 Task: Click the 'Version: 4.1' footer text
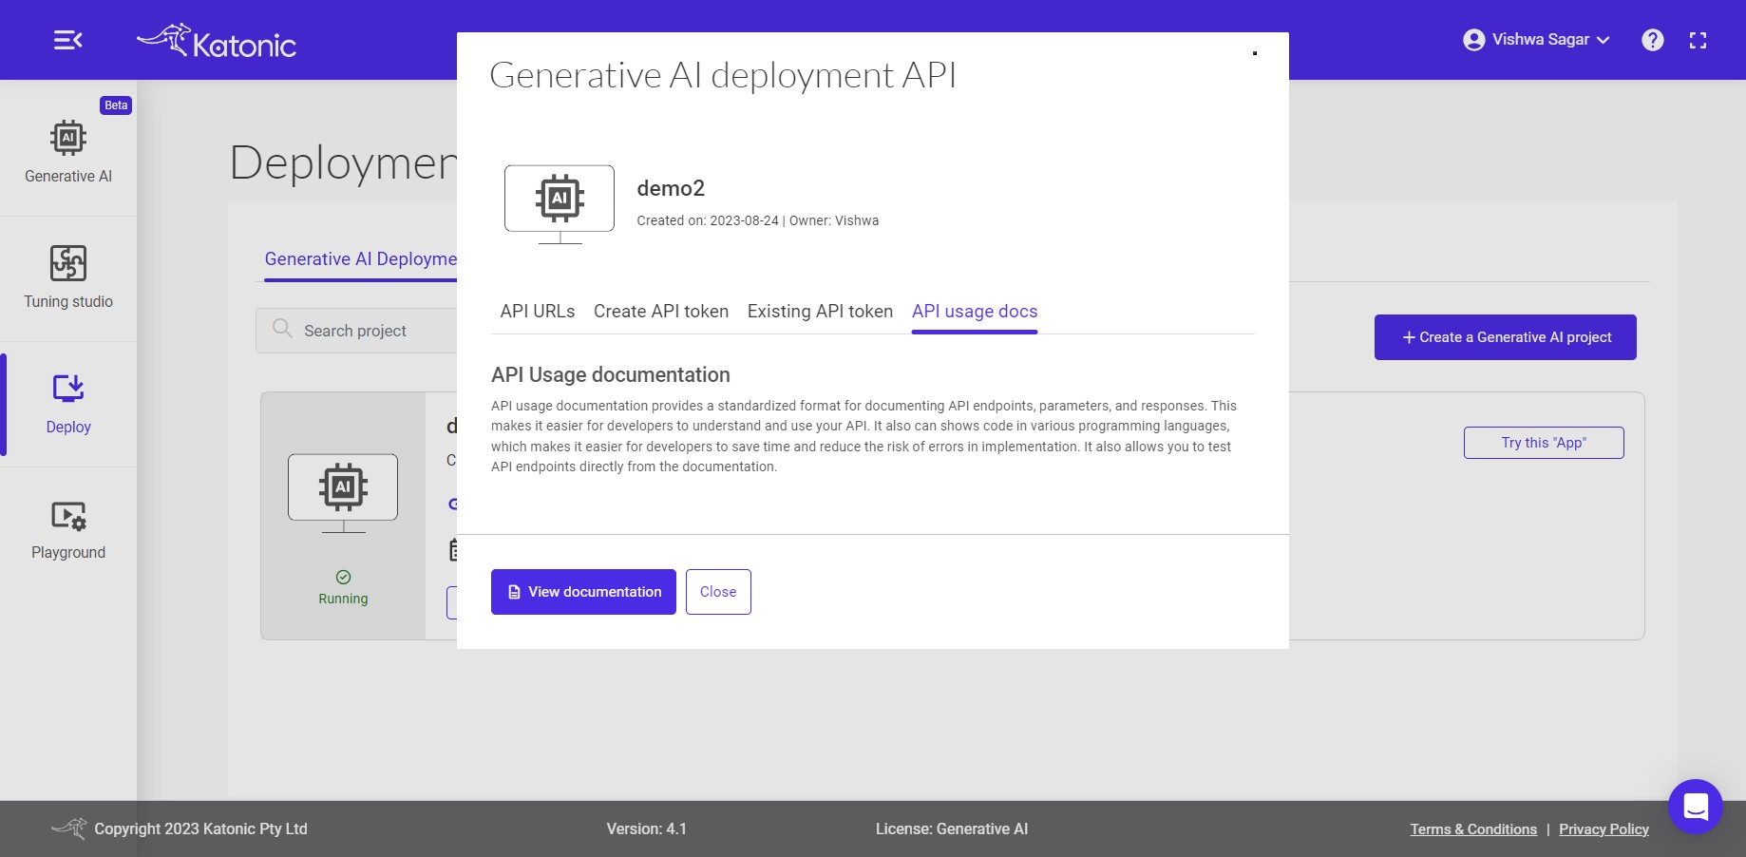click(647, 828)
